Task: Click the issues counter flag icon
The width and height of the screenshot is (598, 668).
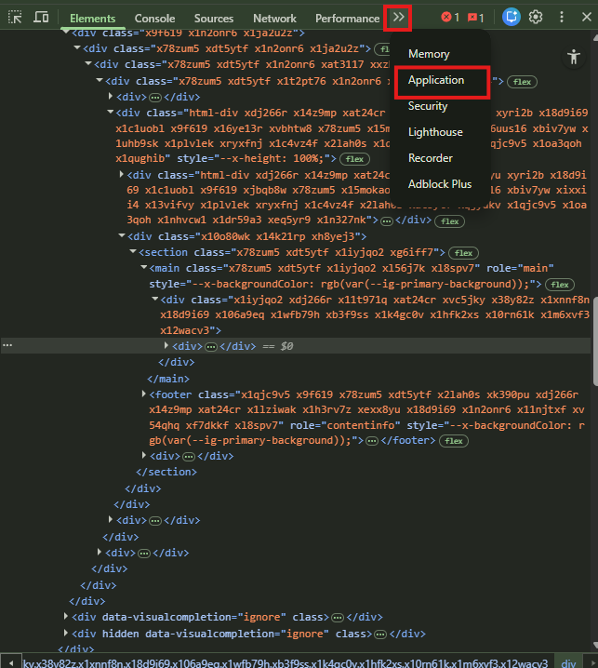Action: [x=472, y=18]
